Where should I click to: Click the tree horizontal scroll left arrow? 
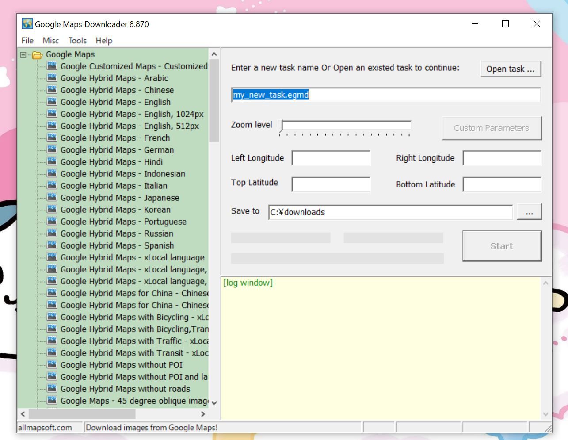pos(23,414)
